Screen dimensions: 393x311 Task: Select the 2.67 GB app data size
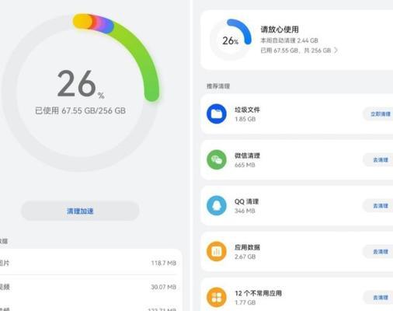[x=245, y=257]
